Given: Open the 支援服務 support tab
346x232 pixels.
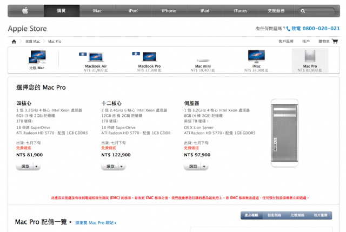Looking at the screenshot, I should pos(276,11).
